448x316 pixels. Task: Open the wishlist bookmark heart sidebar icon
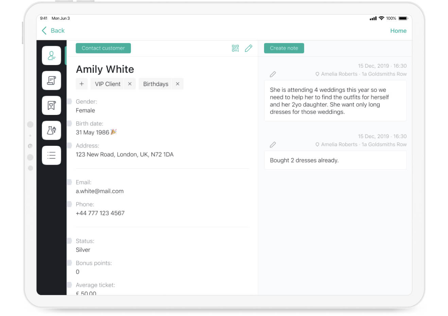[51, 105]
